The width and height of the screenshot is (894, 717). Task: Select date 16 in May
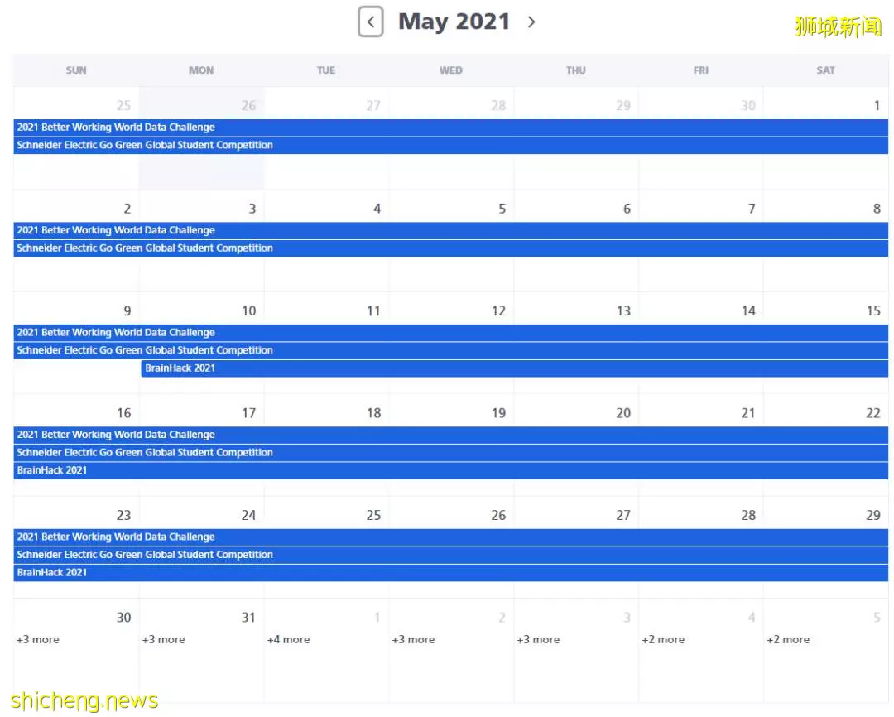(x=123, y=413)
